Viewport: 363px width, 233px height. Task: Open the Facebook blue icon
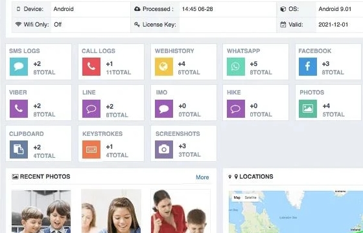[x=308, y=67]
